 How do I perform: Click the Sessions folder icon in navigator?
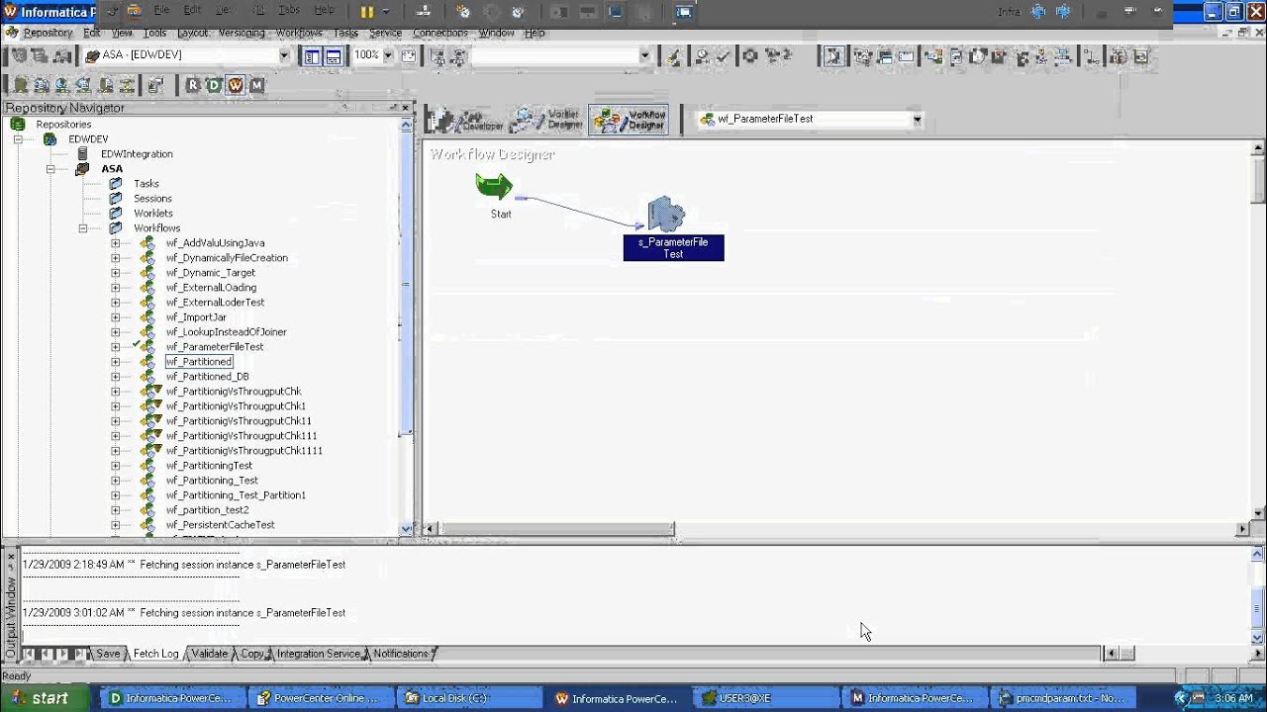click(116, 199)
